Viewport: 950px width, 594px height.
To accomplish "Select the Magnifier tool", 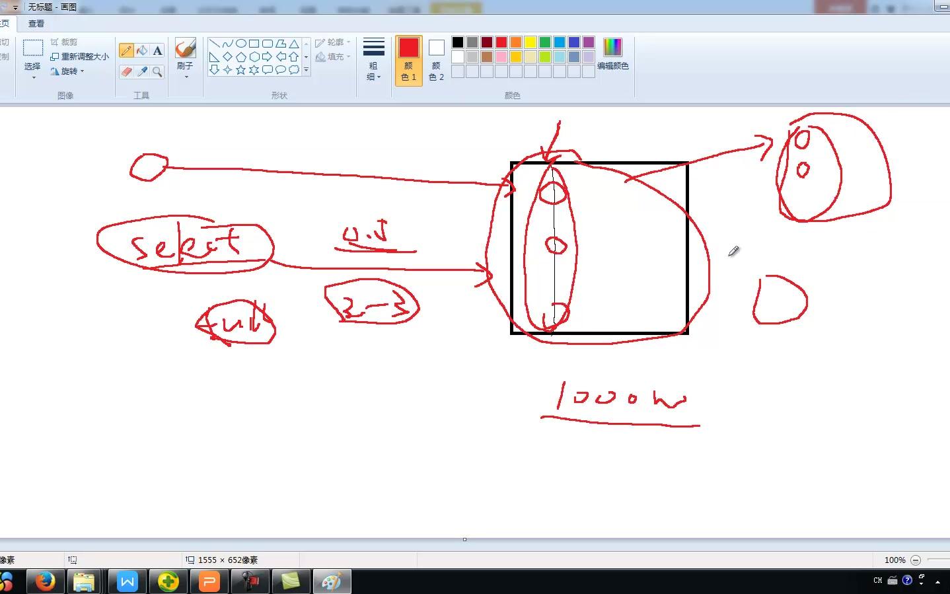I will tap(157, 71).
